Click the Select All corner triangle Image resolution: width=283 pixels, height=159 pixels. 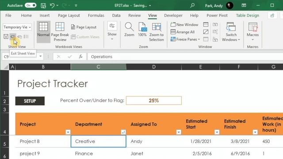6,67
